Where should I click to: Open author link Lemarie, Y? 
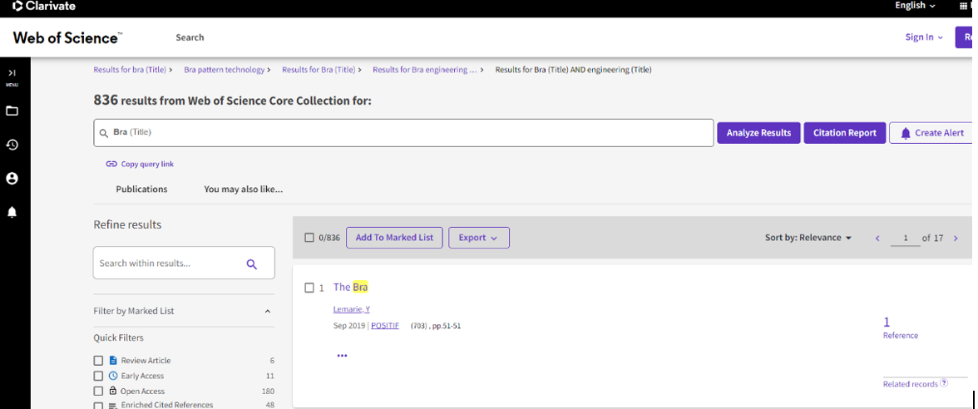pos(352,309)
